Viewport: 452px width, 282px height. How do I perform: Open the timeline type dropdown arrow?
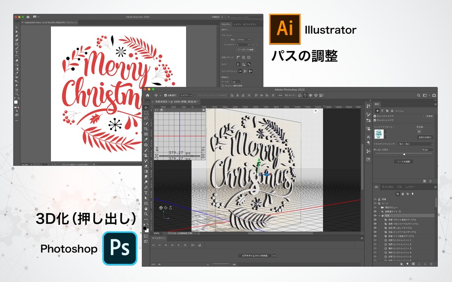[274, 256]
